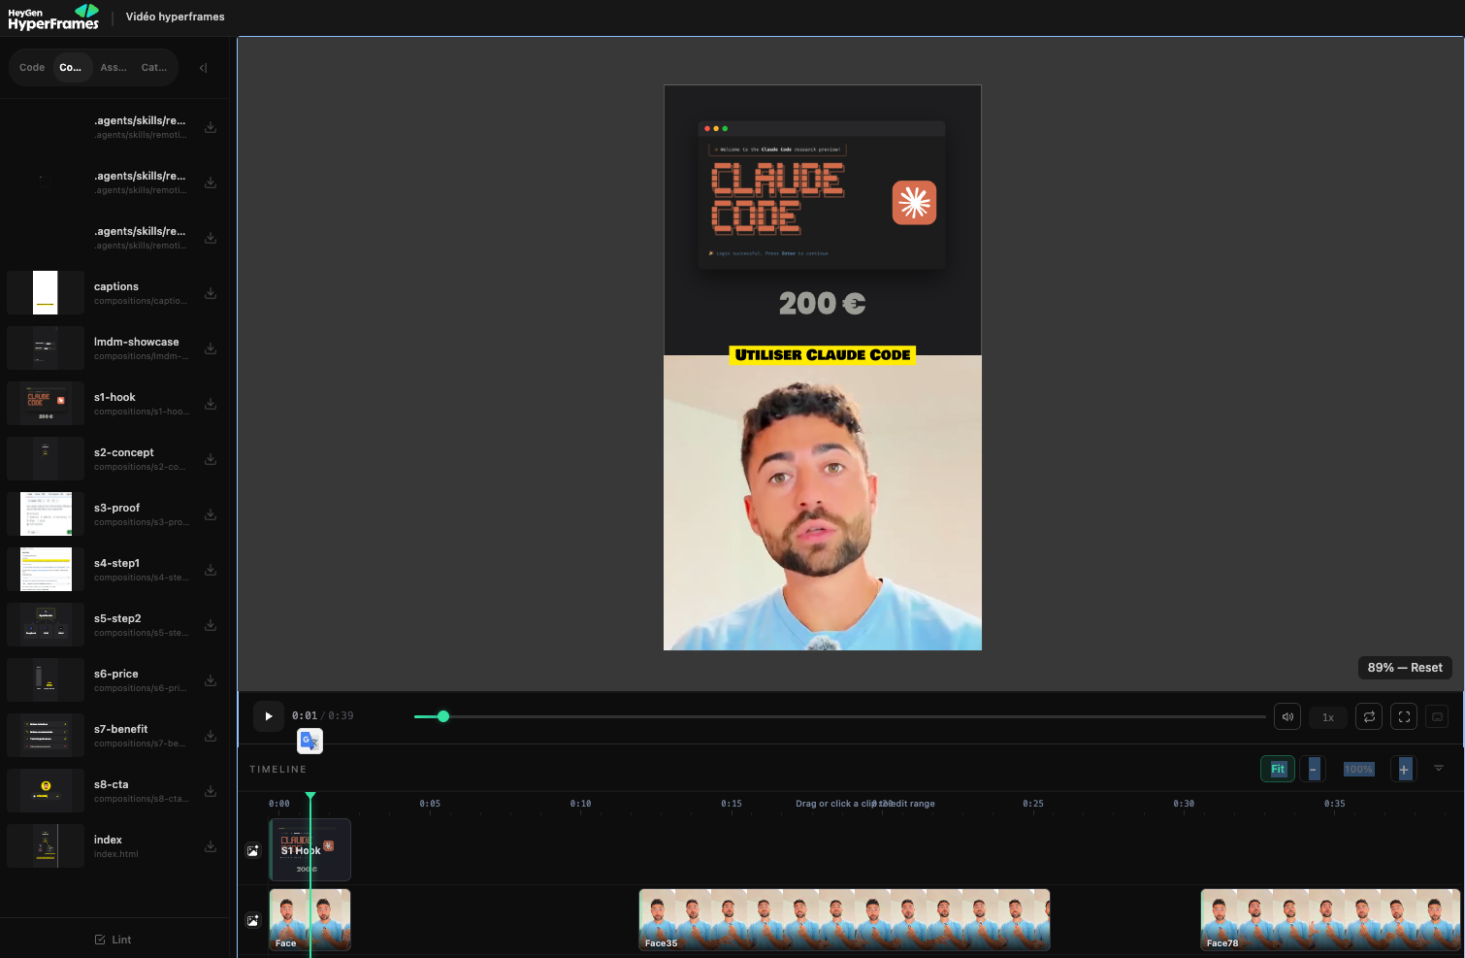Screen dimensions: 1465x958
Task: Switch to the Ass... assets tab
Action: click(x=114, y=67)
